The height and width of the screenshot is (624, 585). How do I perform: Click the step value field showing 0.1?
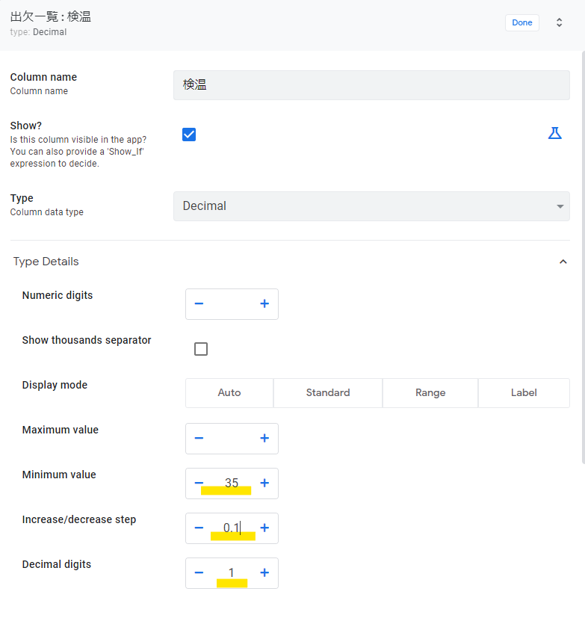(232, 528)
